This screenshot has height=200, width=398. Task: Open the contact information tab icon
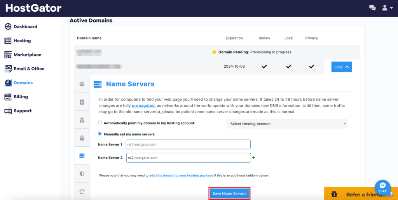tap(82, 102)
